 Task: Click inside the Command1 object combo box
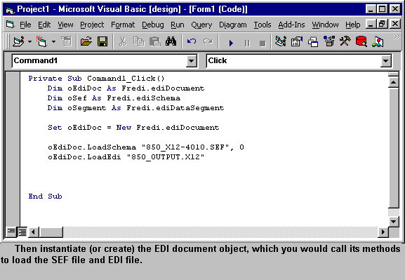[105, 60]
